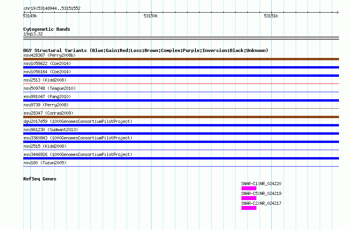Click the brown bar for nsv428367

point(181,59)
